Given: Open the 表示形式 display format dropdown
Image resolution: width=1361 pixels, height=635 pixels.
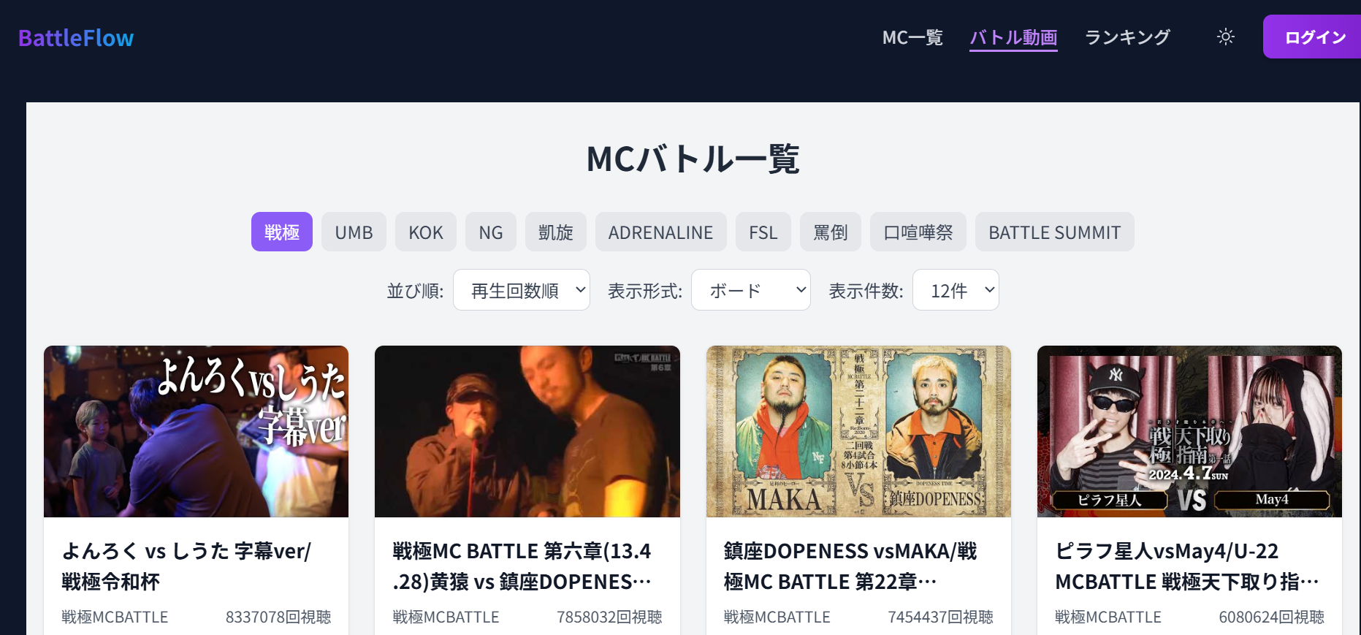Looking at the screenshot, I should click(x=751, y=290).
